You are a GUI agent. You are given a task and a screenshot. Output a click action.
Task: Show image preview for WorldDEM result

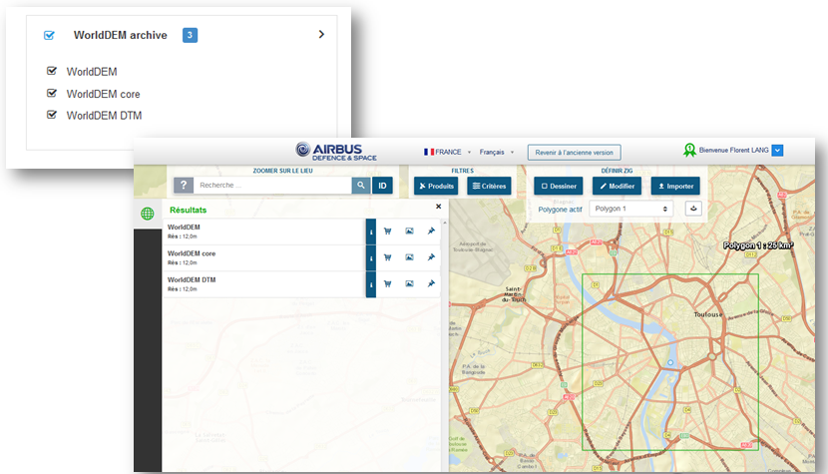(409, 231)
